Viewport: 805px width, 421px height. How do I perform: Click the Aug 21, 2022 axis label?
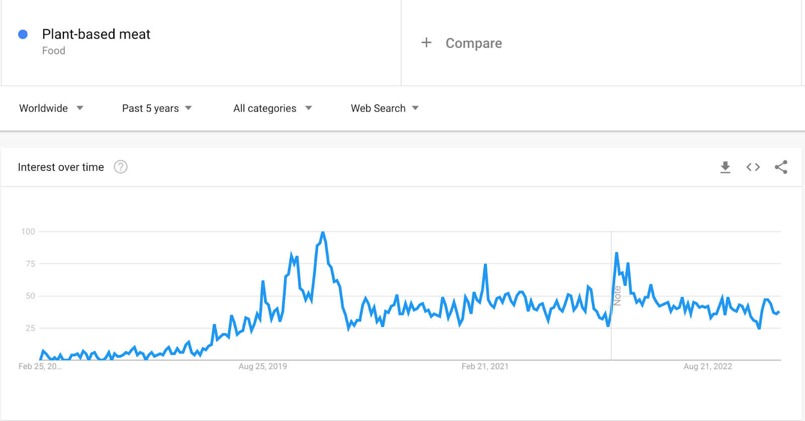tap(707, 366)
